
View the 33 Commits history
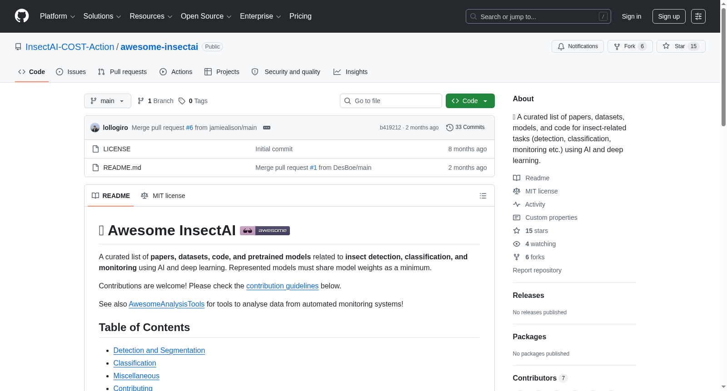465,128
